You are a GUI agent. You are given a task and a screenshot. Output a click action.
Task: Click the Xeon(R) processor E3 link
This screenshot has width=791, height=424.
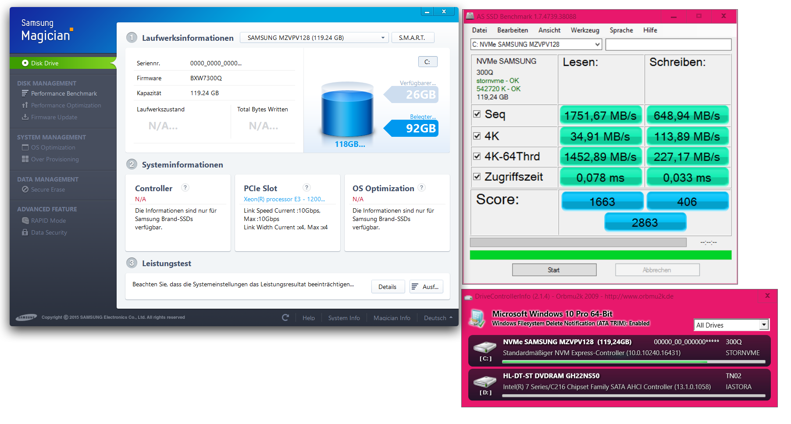tap(284, 199)
